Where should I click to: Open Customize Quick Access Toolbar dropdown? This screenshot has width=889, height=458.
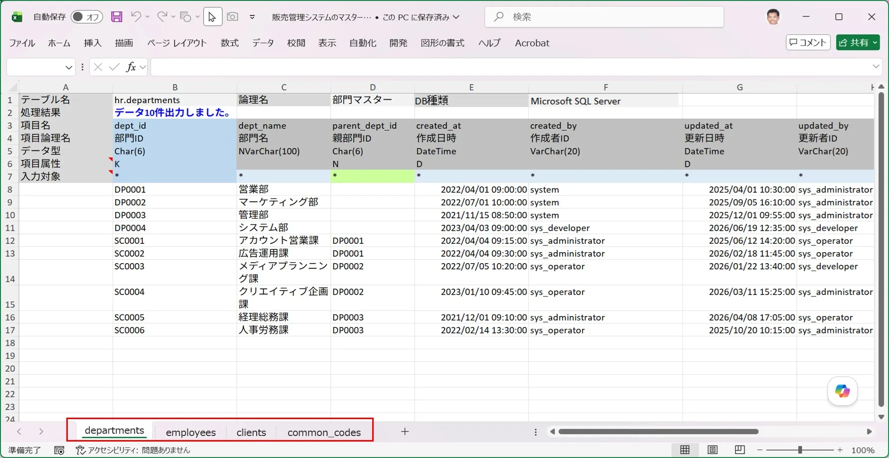(x=252, y=17)
